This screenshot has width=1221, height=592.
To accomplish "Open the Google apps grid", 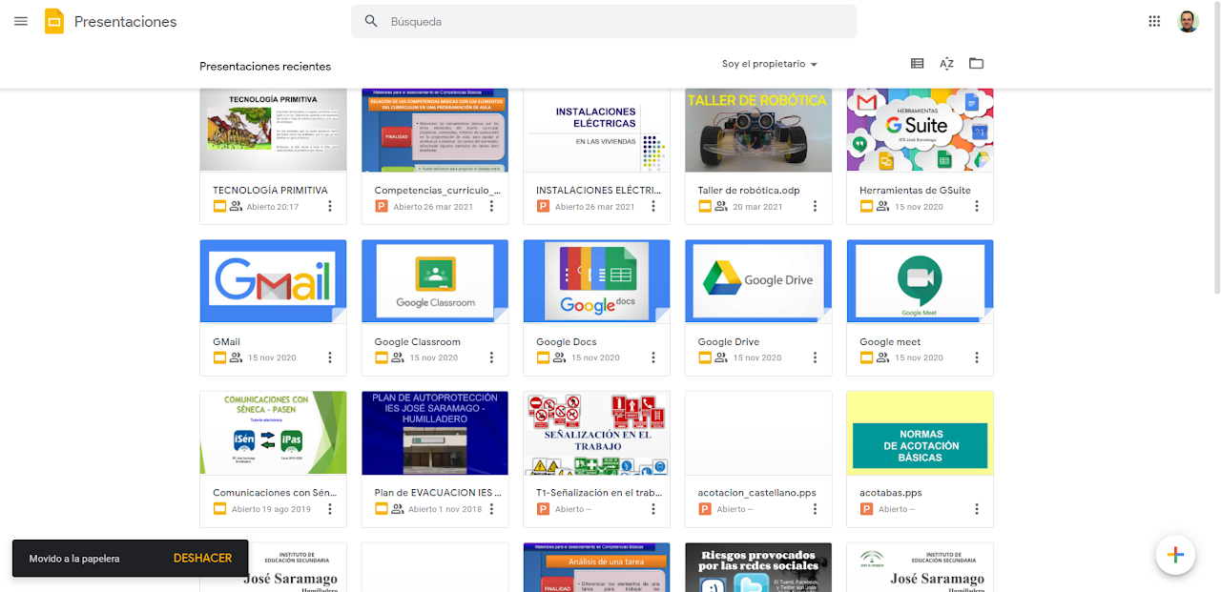I will [1154, 21].
